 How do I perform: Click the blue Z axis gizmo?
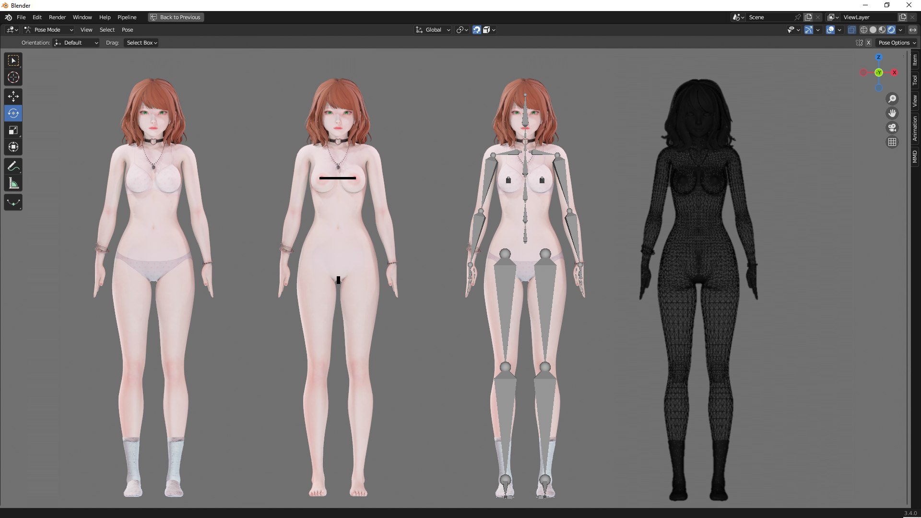(879, 57)
